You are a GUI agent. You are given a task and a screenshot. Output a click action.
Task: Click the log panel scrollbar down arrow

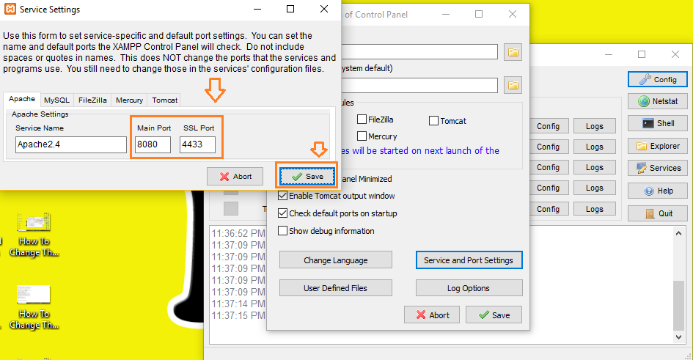pyautogui.click(x=679, y=337)
